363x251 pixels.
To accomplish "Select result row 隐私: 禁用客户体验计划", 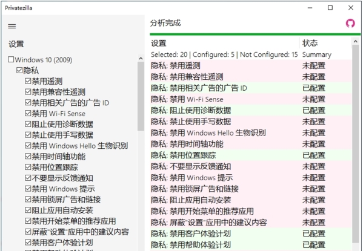I will pyautogui.click(x=251, y=233).
